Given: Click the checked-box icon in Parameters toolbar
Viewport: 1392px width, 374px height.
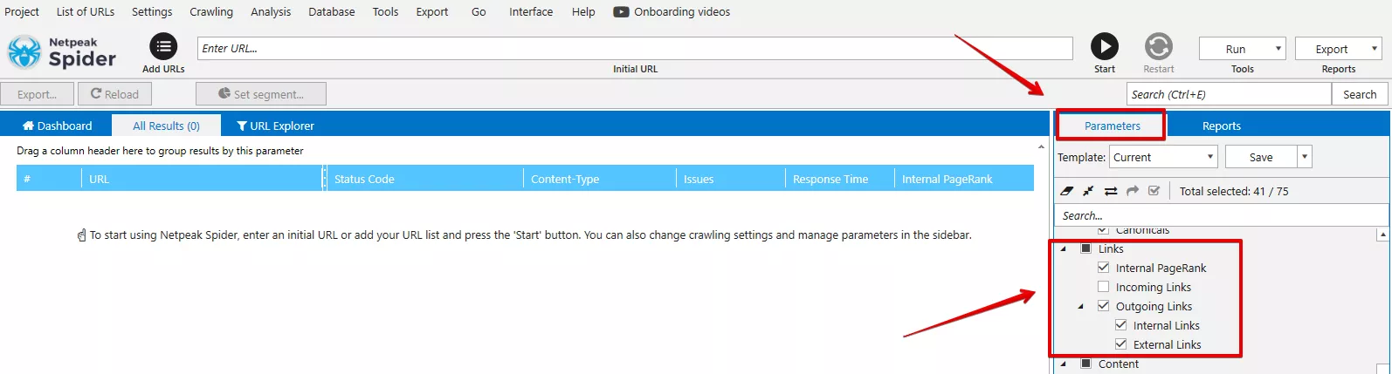Looking at the screenshot, I should (x=1154, y=191).
